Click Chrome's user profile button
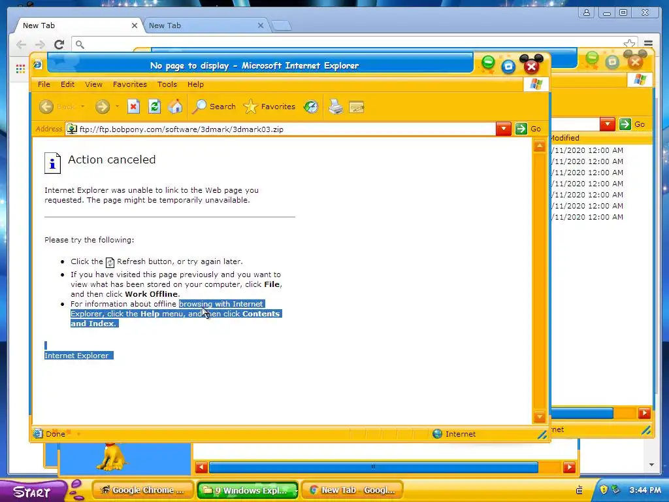 [x=587, y=12]
